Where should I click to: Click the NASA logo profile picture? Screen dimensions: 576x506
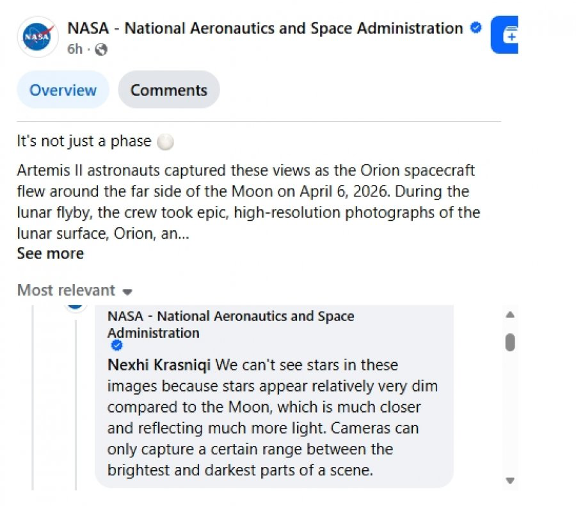pos(38,37)
